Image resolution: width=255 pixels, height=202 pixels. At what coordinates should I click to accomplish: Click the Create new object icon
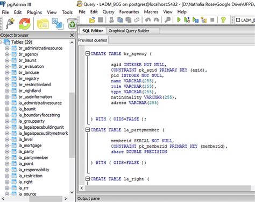[x=58, y=24]
